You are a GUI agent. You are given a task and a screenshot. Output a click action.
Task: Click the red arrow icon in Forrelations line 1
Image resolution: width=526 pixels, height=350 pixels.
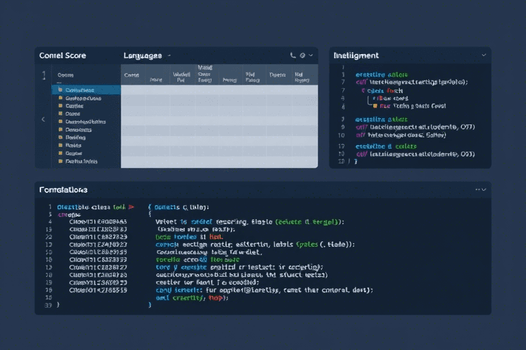point(131,207)
